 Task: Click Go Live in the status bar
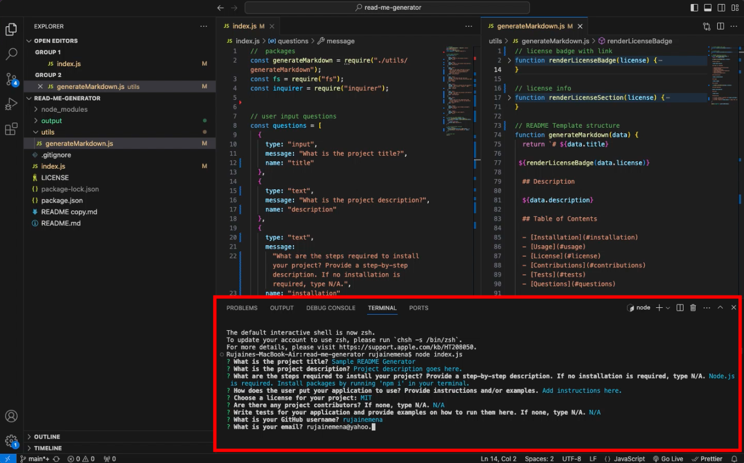point(667,458)
